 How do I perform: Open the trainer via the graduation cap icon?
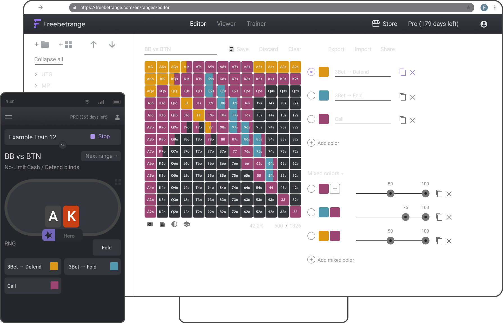coord(187,224)
